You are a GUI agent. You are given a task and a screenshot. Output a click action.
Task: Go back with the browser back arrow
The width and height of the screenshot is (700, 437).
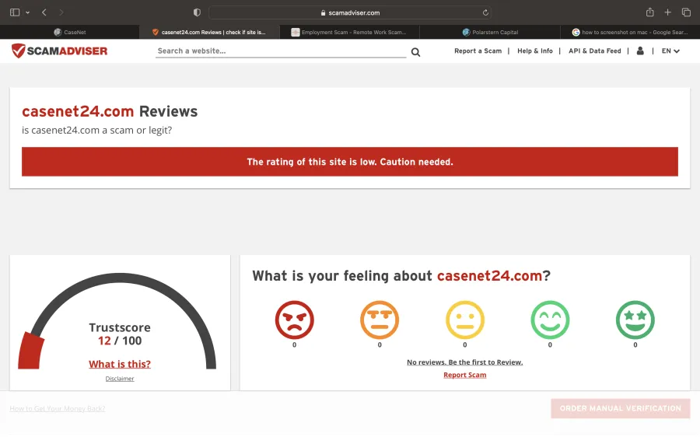pos(44,12)
